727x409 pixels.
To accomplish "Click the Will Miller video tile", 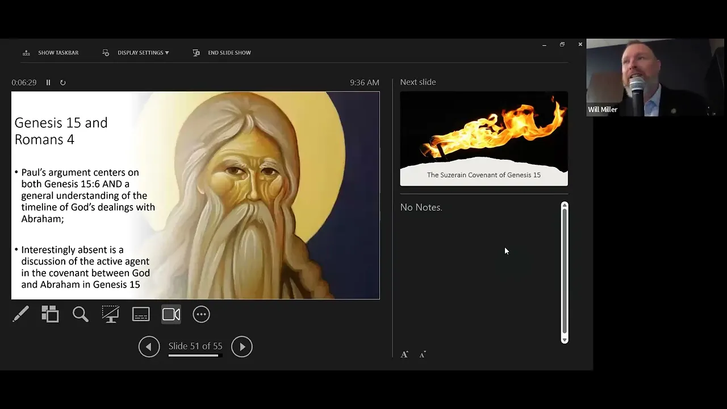I will pyautogui.click(x=657, y=78).
